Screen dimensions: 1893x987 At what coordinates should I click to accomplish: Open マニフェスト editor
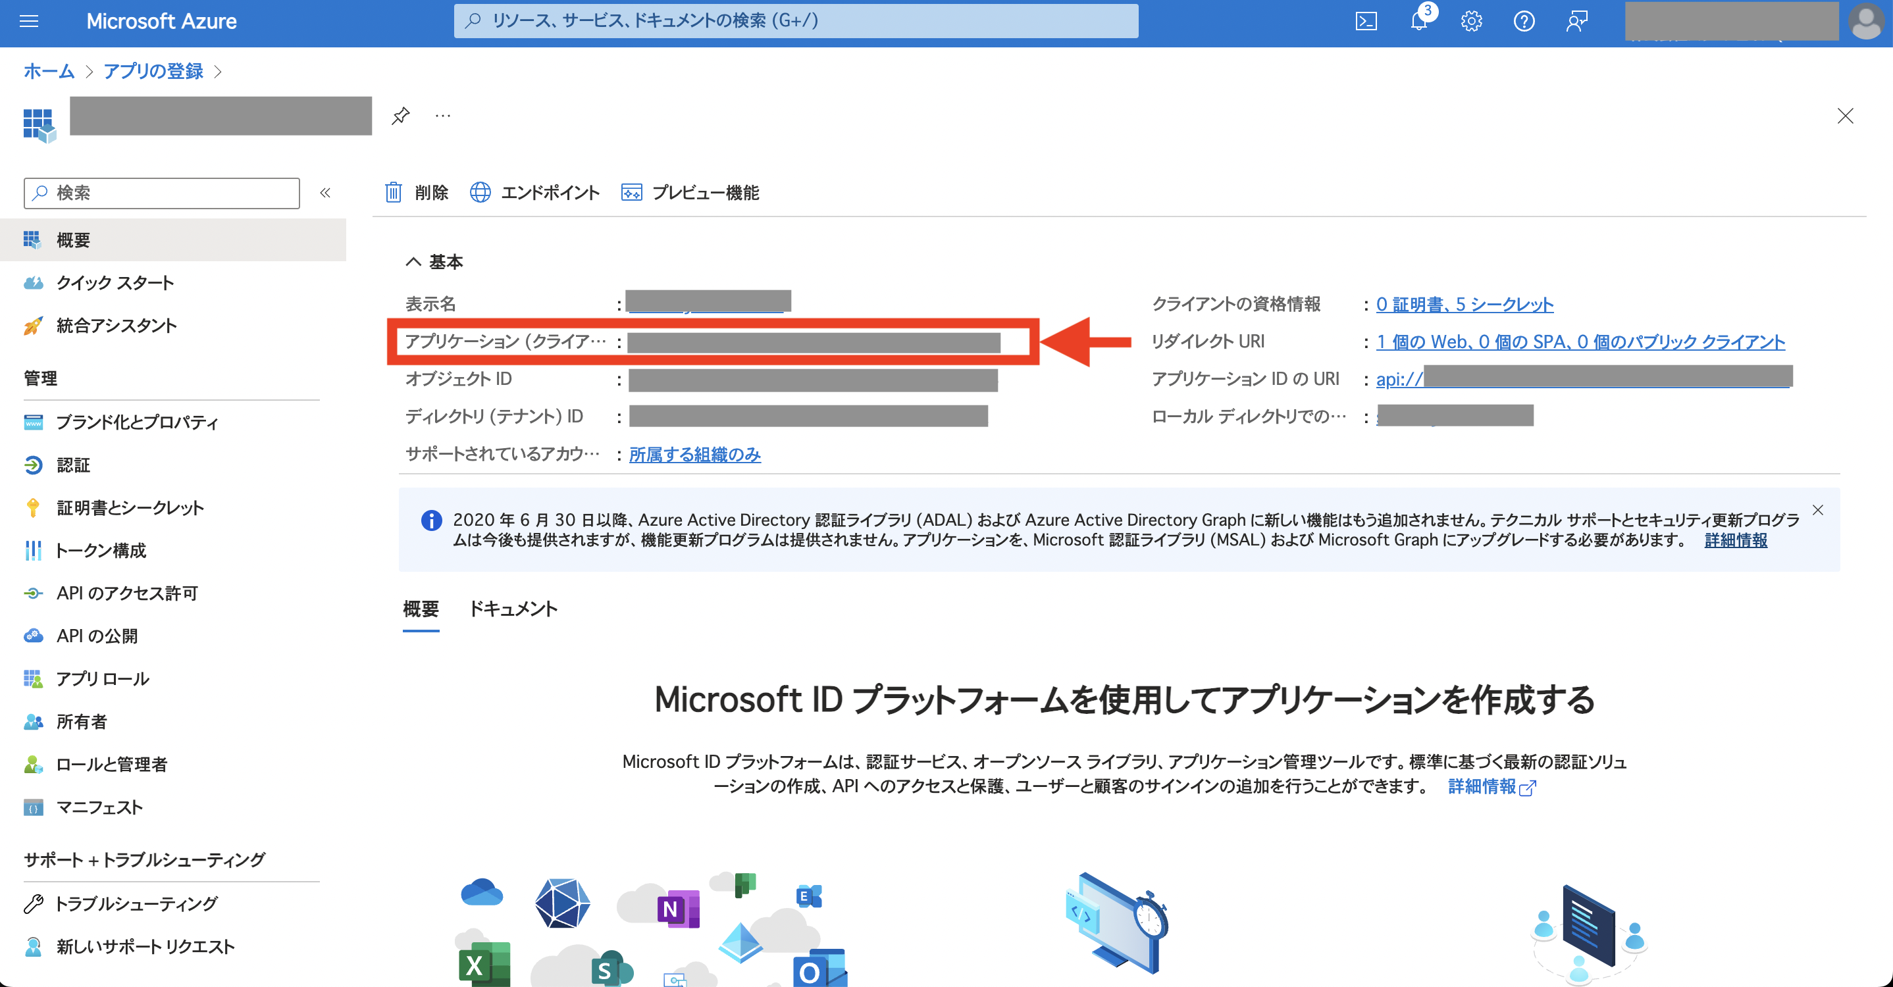point(99,807)
